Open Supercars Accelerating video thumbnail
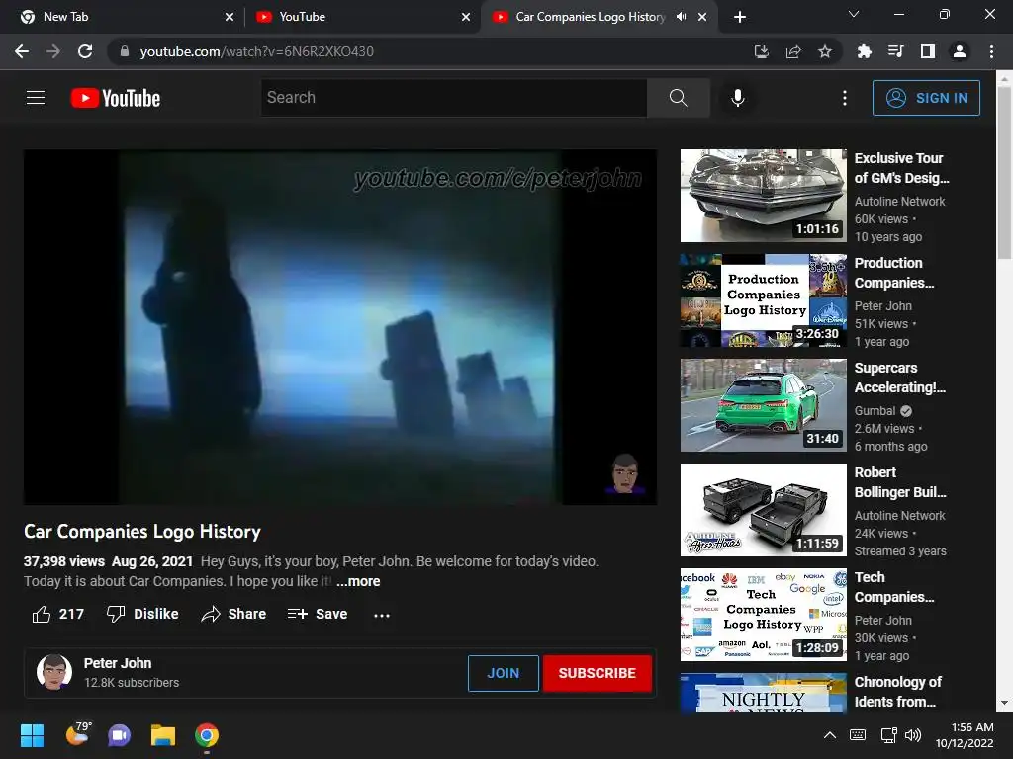Screen dimensions: 1013x759 (x=763, y=404)
